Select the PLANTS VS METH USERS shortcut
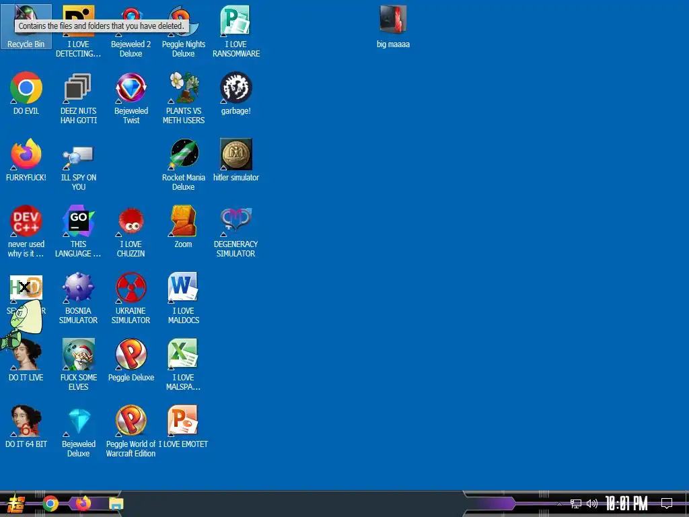Image resolution: width=689 pixels, height=517 pixels. 183,98
